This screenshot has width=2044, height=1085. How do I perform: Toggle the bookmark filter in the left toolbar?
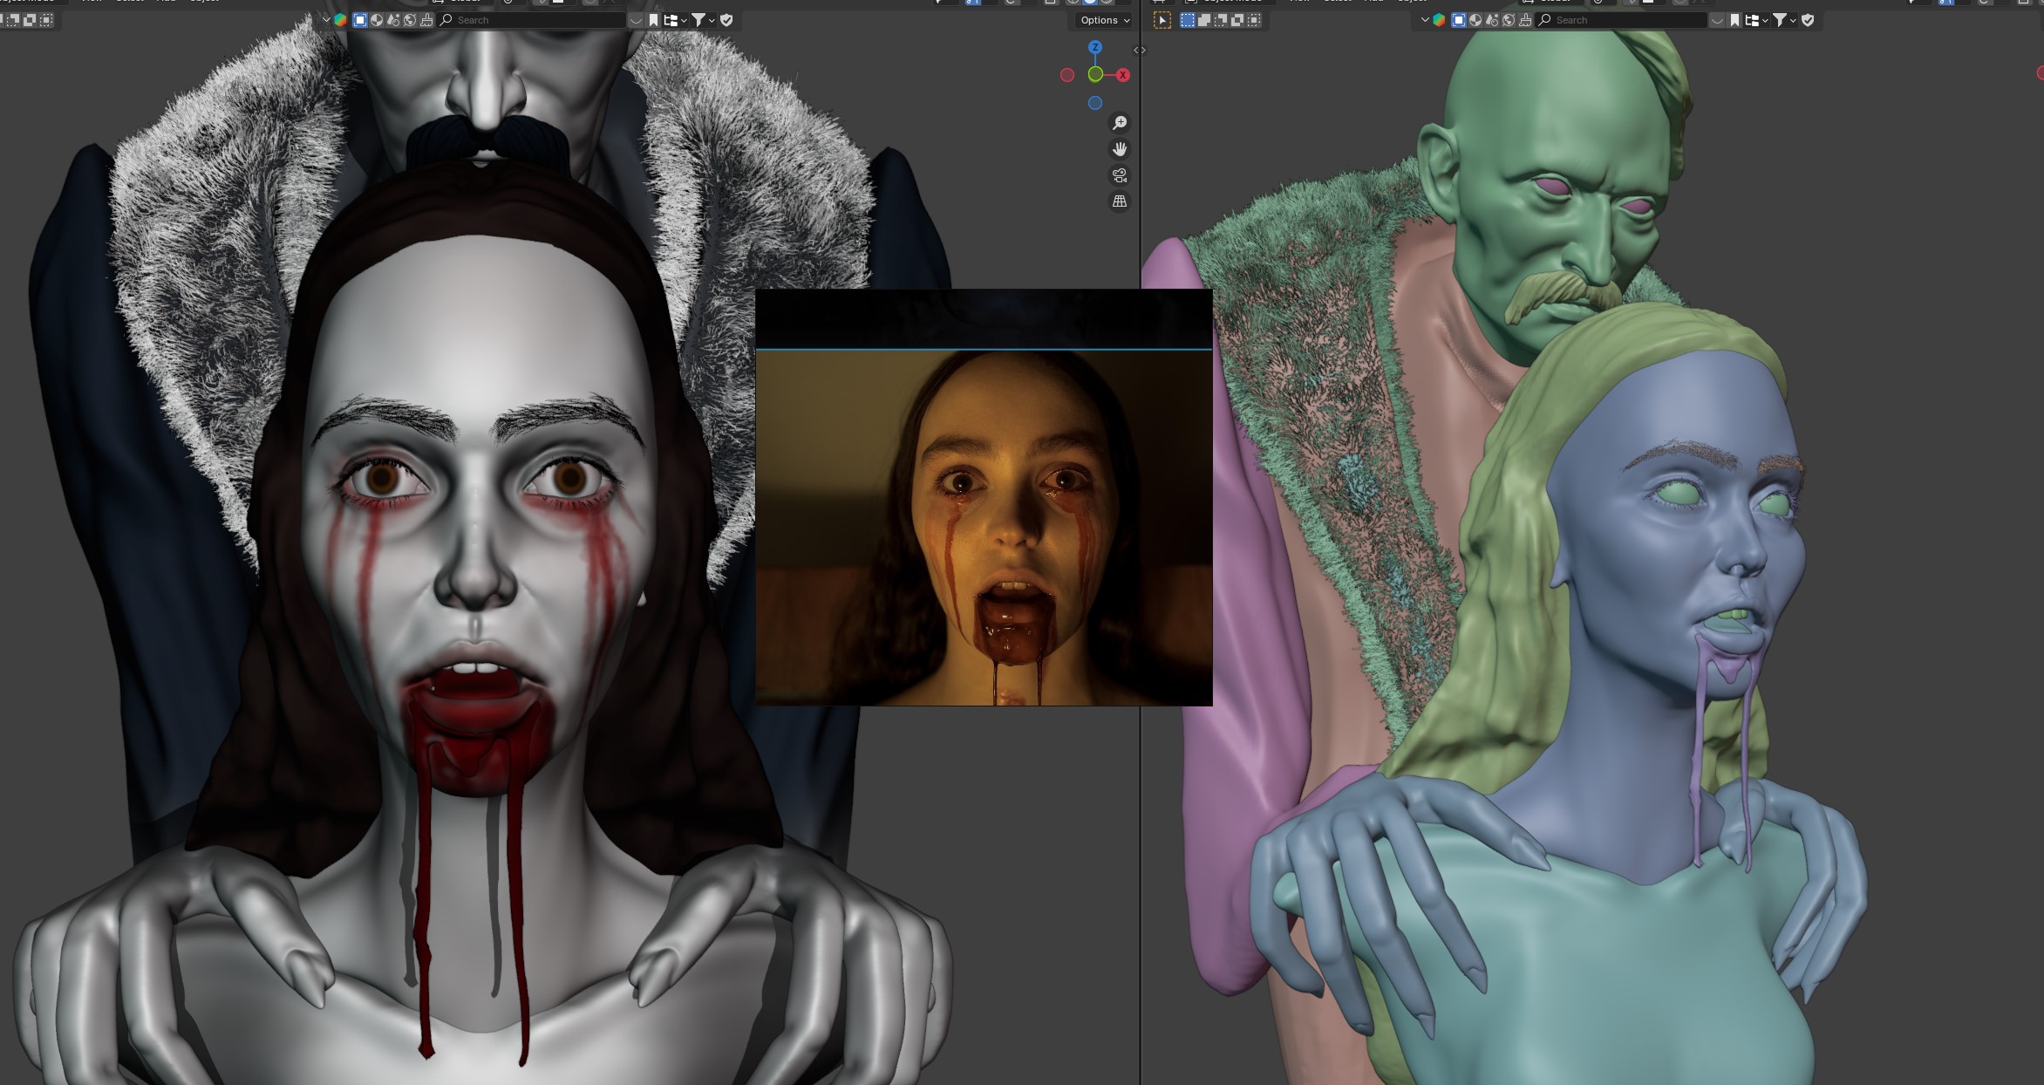click(x=653, y=20)
